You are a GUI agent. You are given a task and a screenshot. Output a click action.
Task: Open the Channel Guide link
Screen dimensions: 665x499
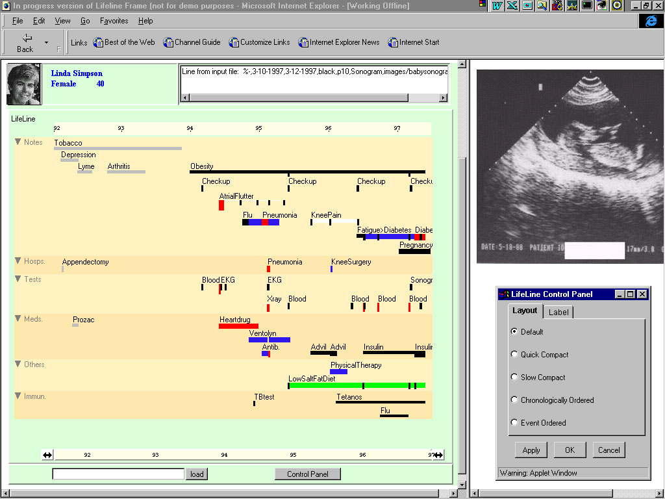point(192,42)
